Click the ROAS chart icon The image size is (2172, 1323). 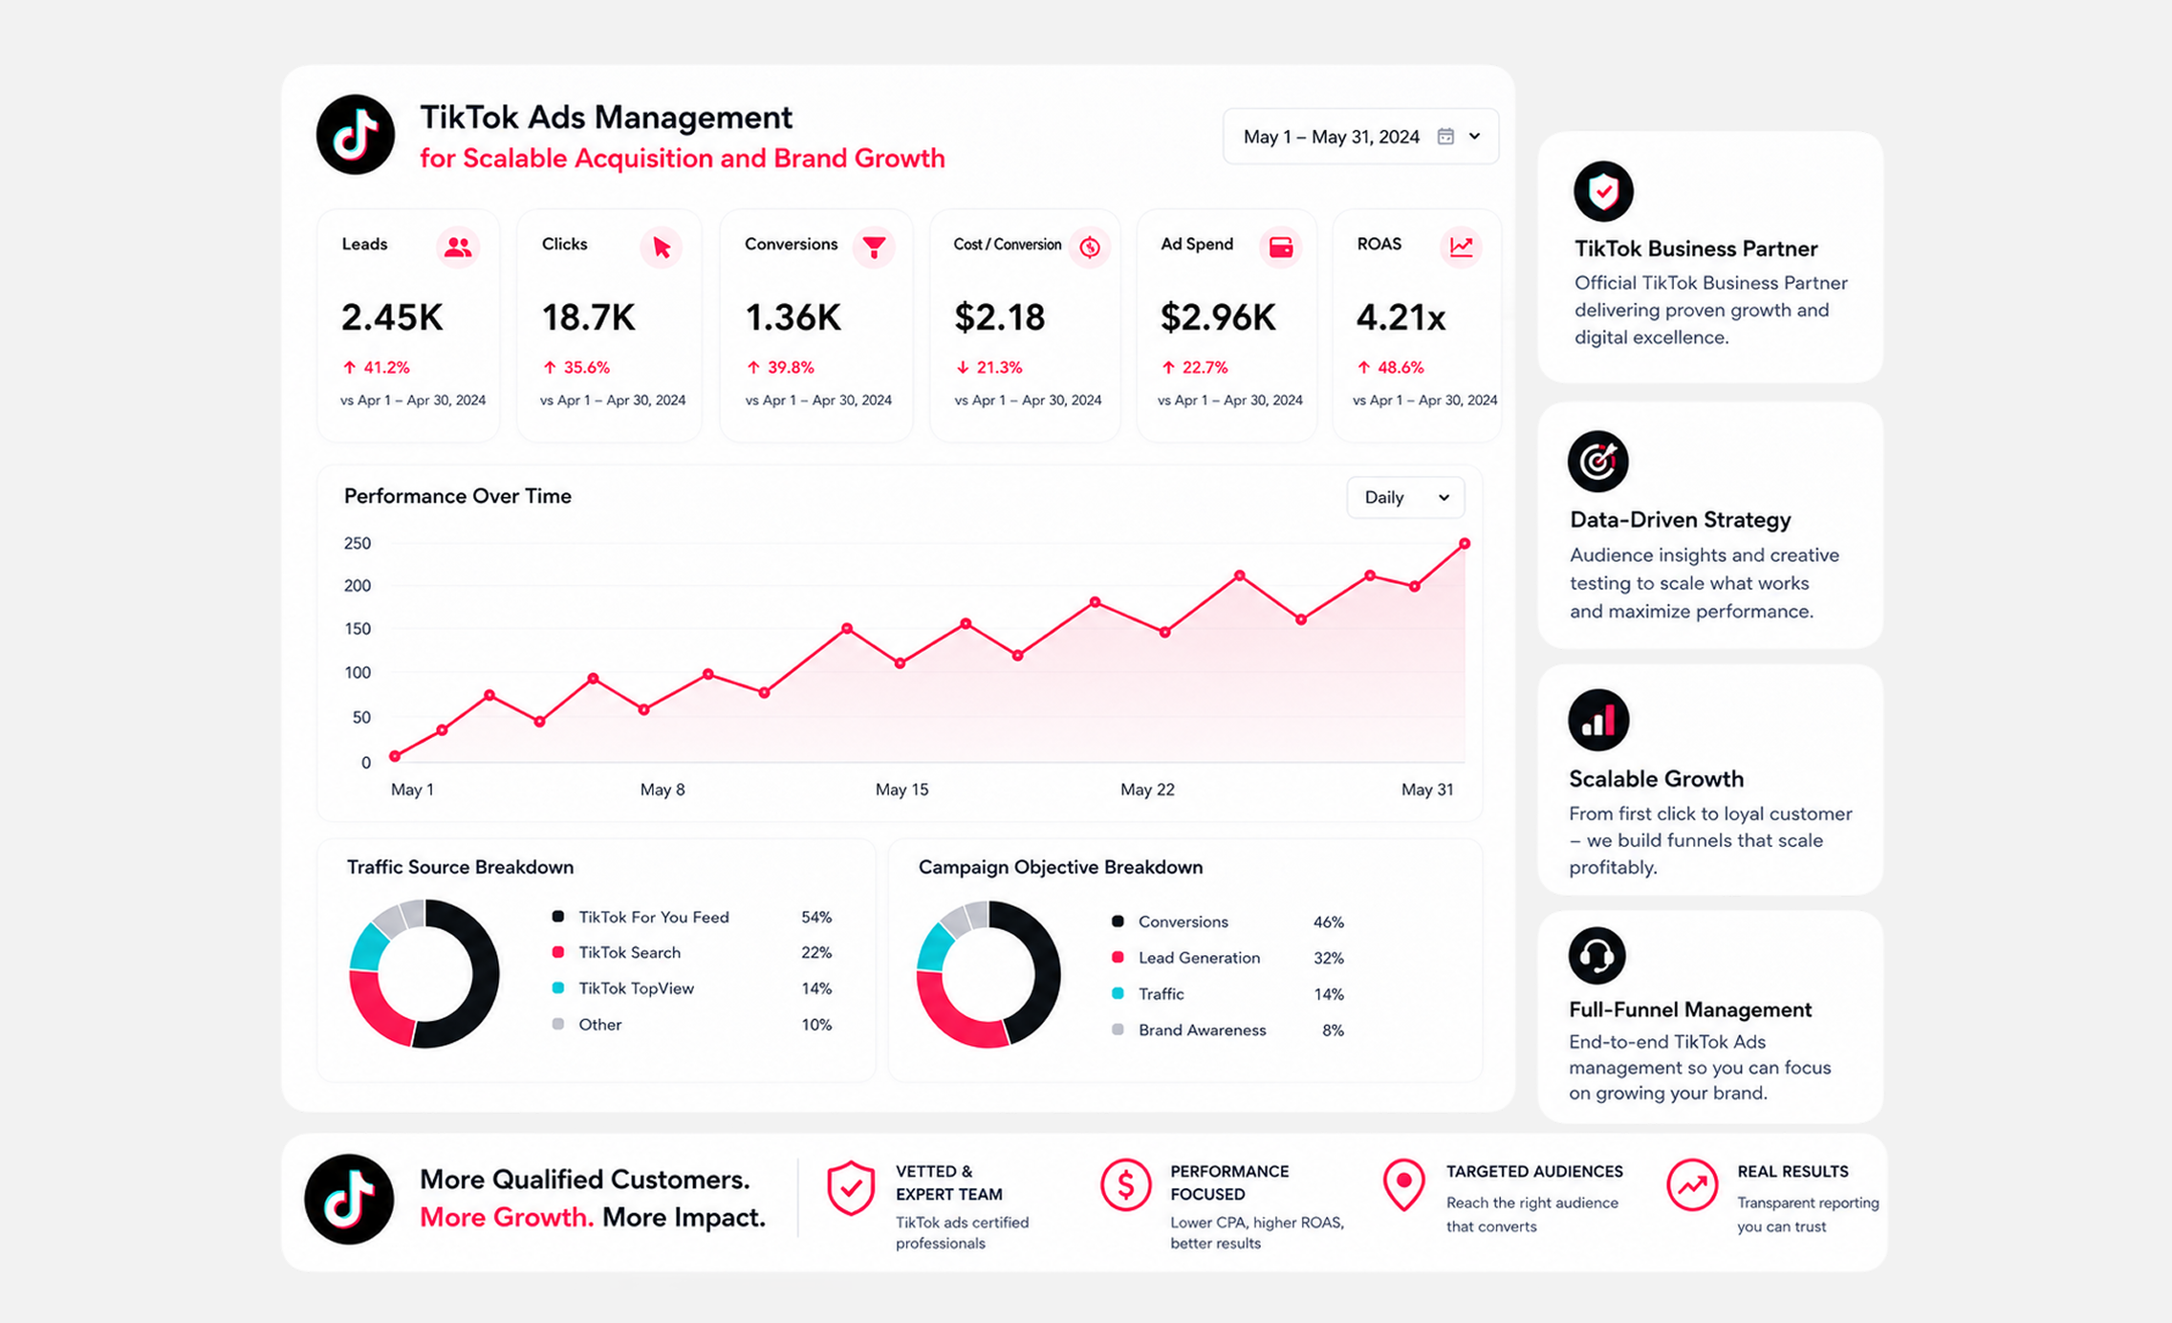[x=1461, y=248]
